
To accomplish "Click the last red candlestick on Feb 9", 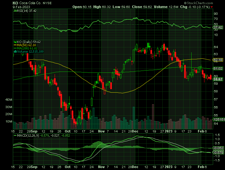I will point(211,77).
